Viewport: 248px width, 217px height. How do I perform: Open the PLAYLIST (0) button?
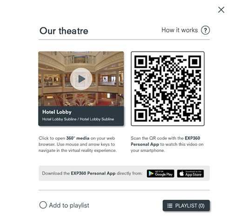186,205
